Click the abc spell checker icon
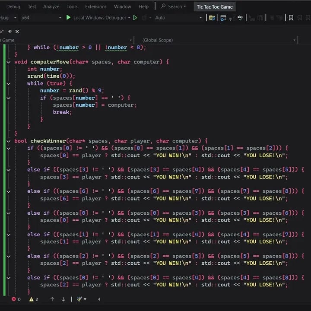 (x=240, y=18)
